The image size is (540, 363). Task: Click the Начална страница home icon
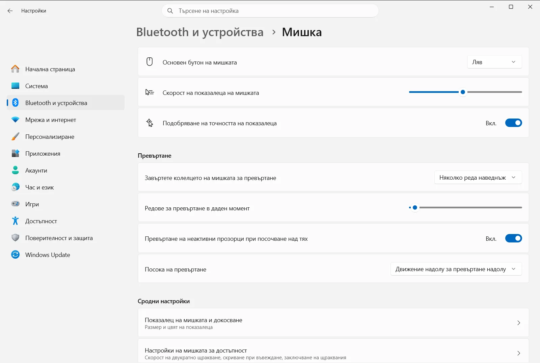pyautogui.click(x=15, y=69)
